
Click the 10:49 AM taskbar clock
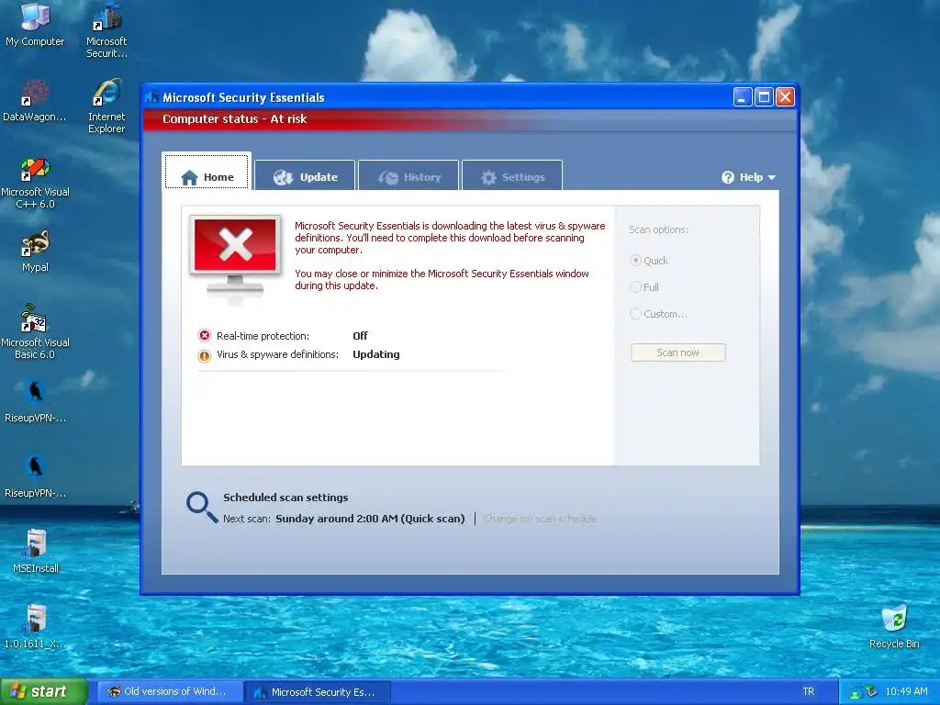pyautogui.click(x=906, y=692)
